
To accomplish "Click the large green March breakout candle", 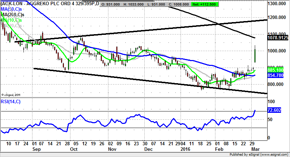I will tap(255, 55).
